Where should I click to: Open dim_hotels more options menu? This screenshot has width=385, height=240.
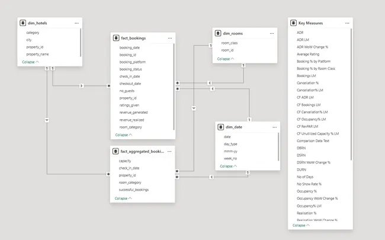click(76, 23)
